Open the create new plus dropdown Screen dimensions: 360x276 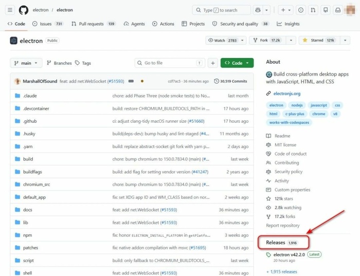pos(285,10)
